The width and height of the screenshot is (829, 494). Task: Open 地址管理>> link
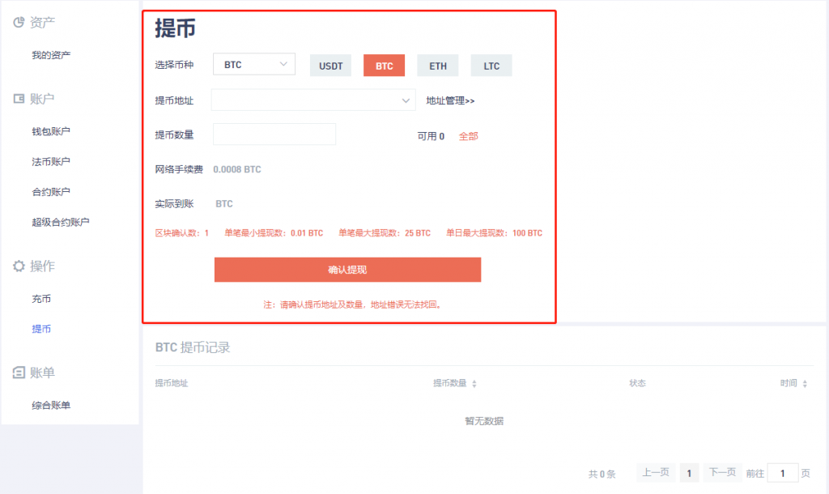450,100
